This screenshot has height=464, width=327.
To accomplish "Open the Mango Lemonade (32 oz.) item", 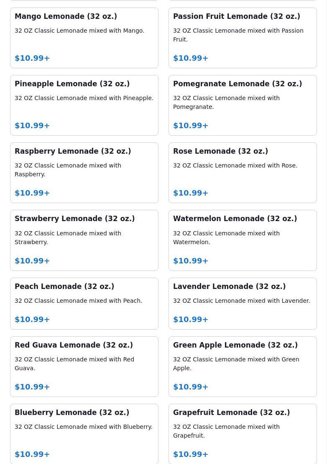I will [84, 38].
